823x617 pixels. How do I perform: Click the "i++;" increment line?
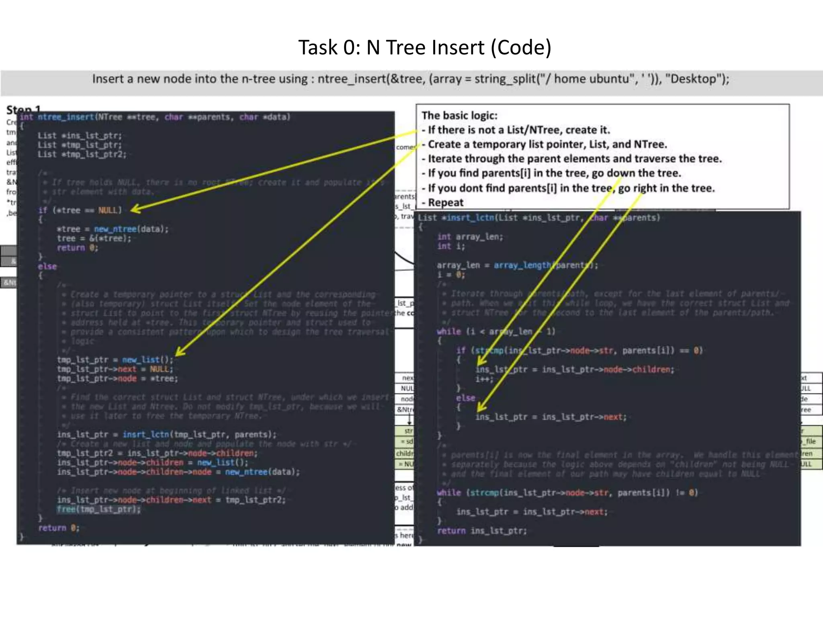click(484, 379)
